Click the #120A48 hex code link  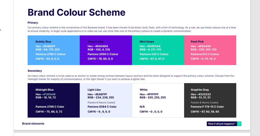(49, 94)
